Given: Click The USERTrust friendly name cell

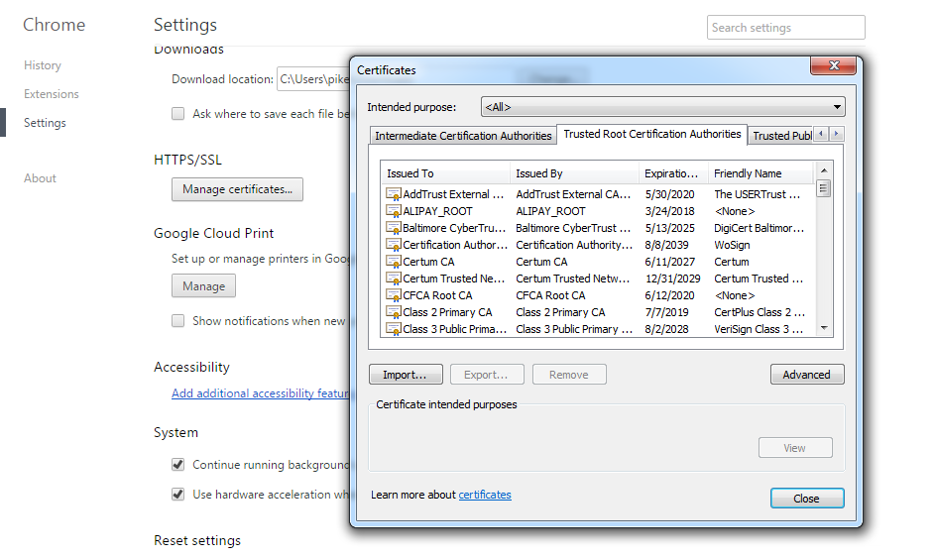Looking at the screenshot, I should click(x=757, y=194).
